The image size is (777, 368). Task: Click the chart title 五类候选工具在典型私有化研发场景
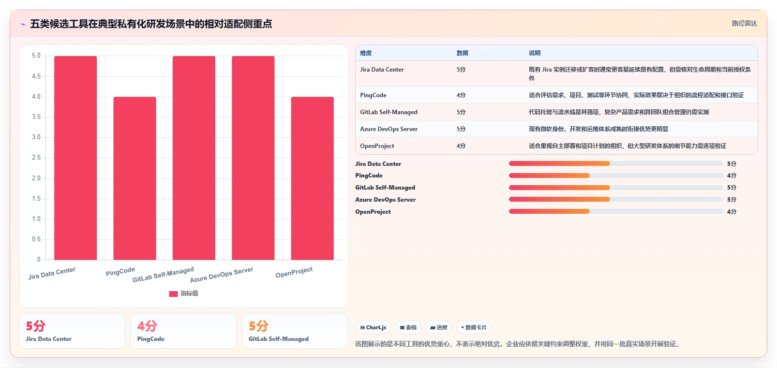[151, 24]
